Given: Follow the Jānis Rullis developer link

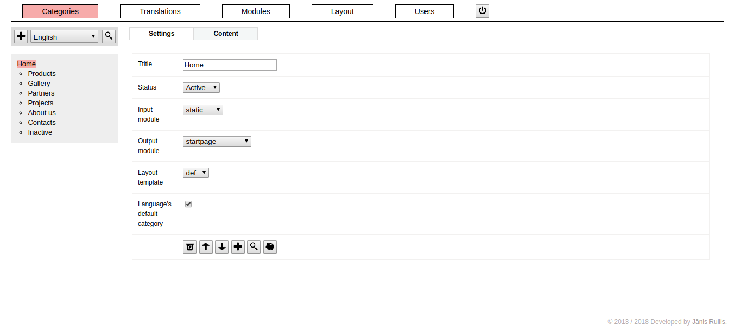Looking at the screenshot, I should click(708, 322).
